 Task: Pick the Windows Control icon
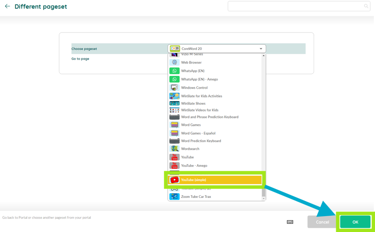coord(174,88)
